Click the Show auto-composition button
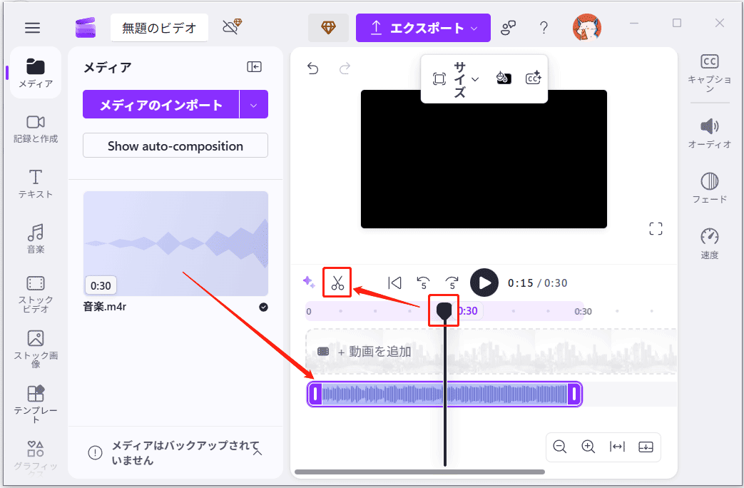The height and width of the screenshot is (488, 744). pyautogui.click(x=175, y=145)
